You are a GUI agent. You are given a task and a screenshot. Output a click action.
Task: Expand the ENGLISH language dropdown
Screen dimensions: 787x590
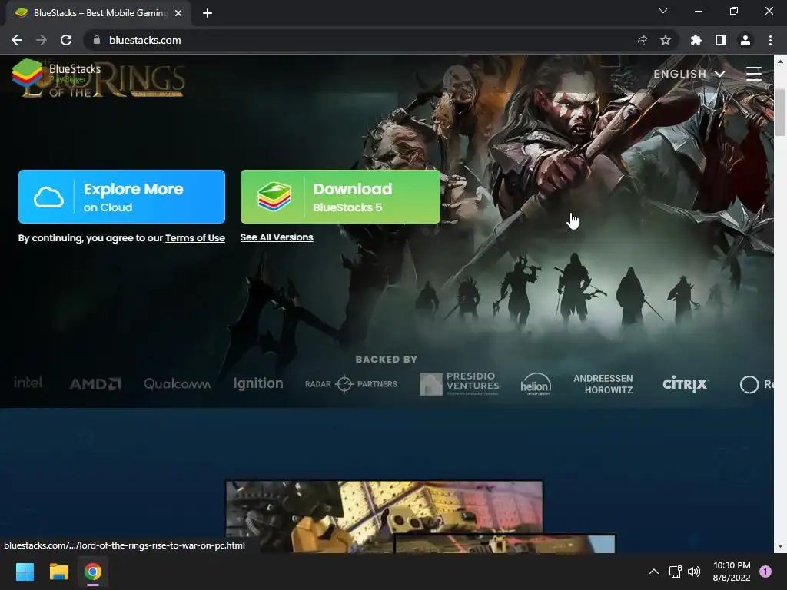(689, 74)
